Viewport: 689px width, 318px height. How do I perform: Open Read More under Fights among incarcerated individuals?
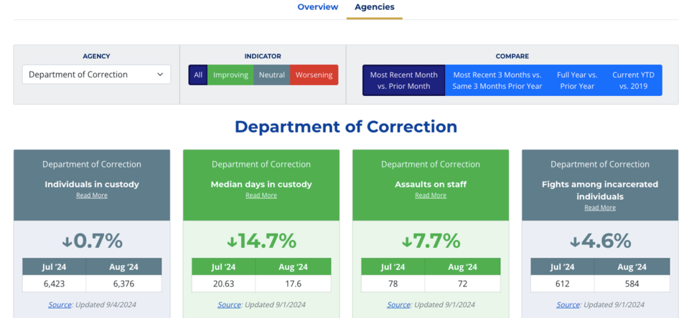click(x=600, y=208)
